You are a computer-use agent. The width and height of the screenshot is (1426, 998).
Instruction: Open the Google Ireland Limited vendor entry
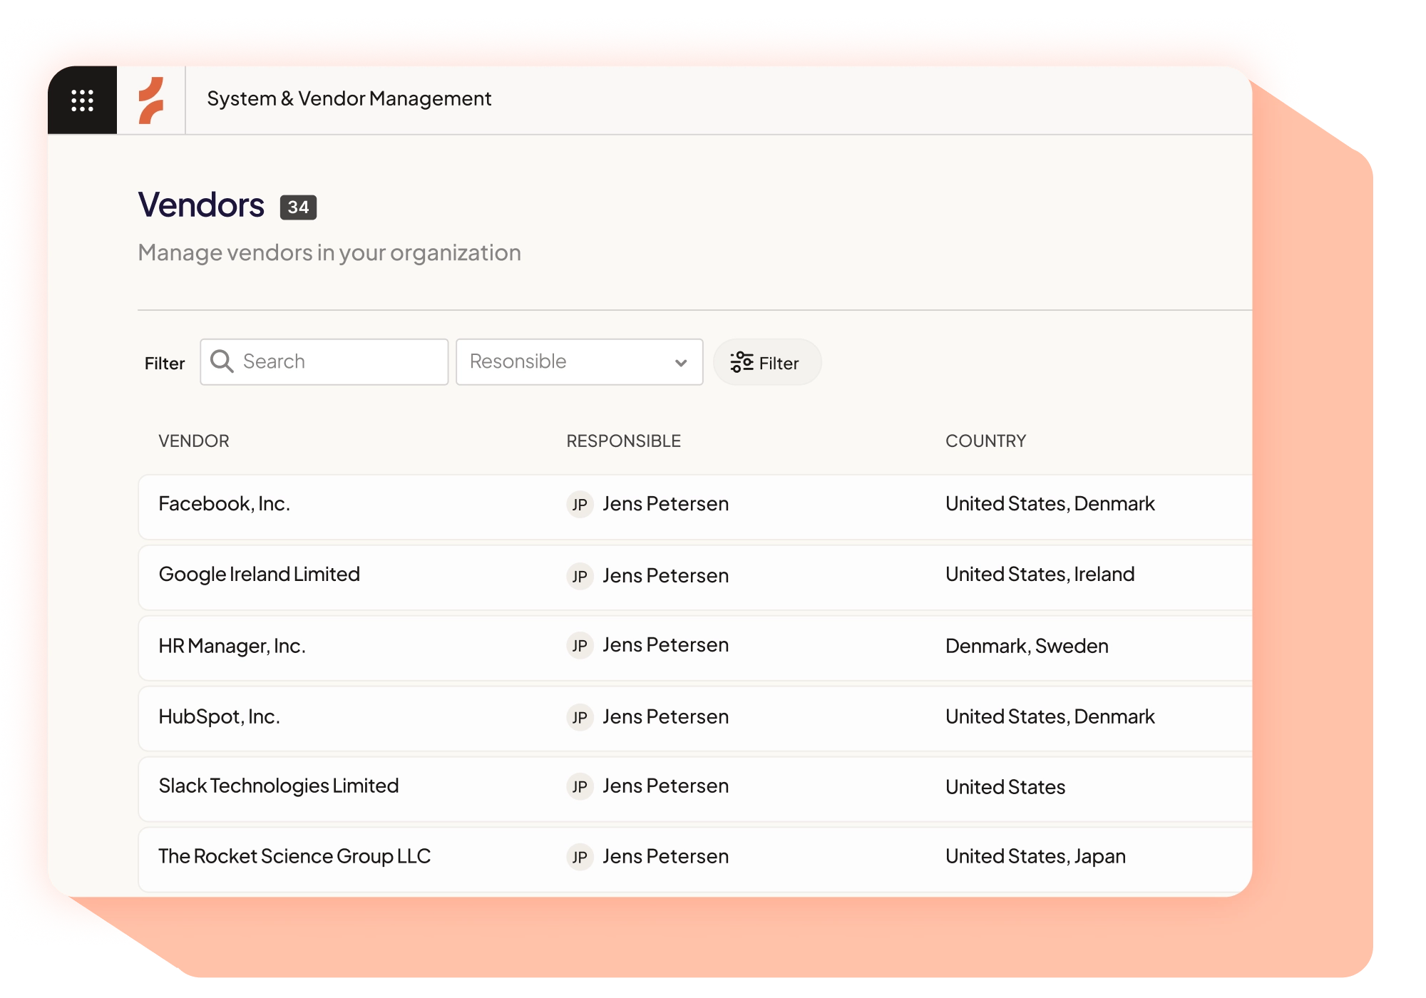(x=259, y=575)
